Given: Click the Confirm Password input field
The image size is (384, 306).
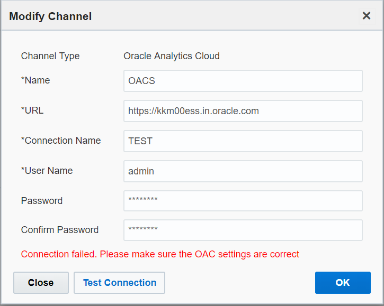Looking at the screenshot, I should [243, 230].
